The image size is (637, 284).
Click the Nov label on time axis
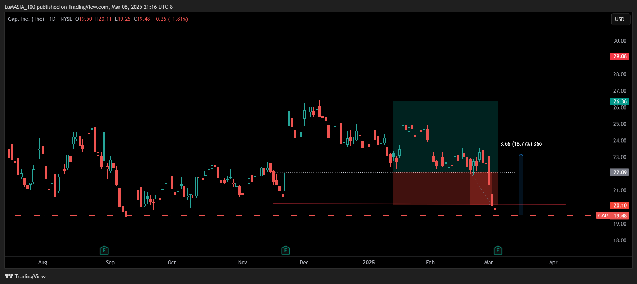243,263
